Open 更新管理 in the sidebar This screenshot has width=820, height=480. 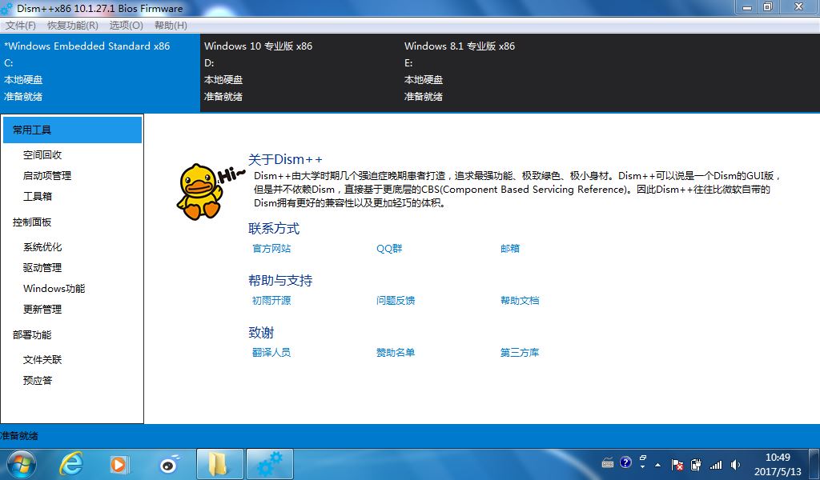pyautogui.click(x=42, y=310)
